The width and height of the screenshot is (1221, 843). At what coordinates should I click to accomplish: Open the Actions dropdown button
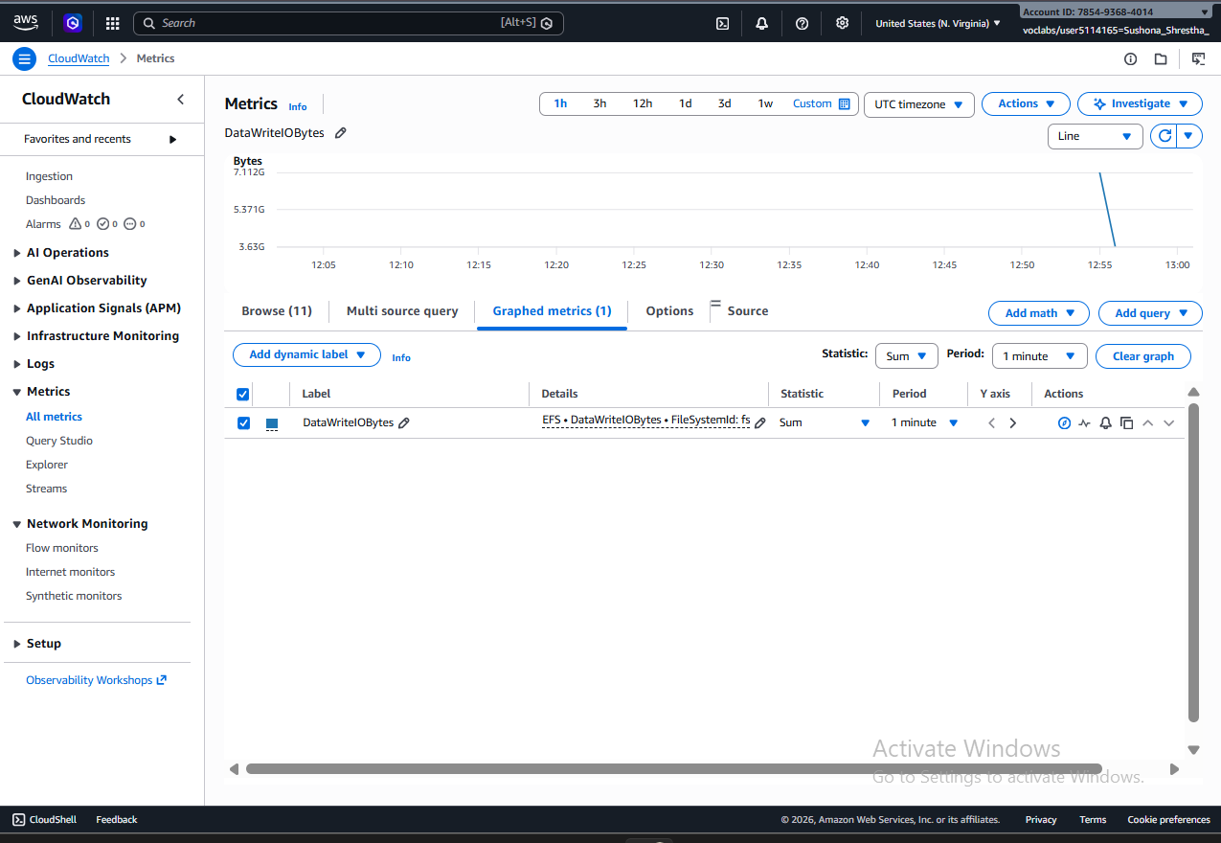pos(1026,104)
